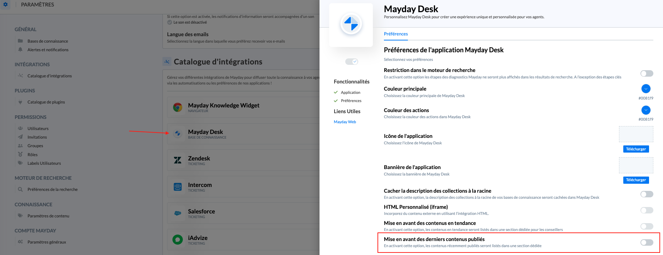Click the Bannière de l'application upload placeholder
This screenshot has height=255, width=663.
[636, 165]
